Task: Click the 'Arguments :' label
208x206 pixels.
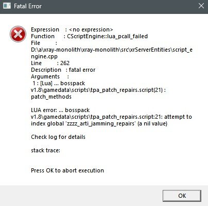Action: pos(50,76)
